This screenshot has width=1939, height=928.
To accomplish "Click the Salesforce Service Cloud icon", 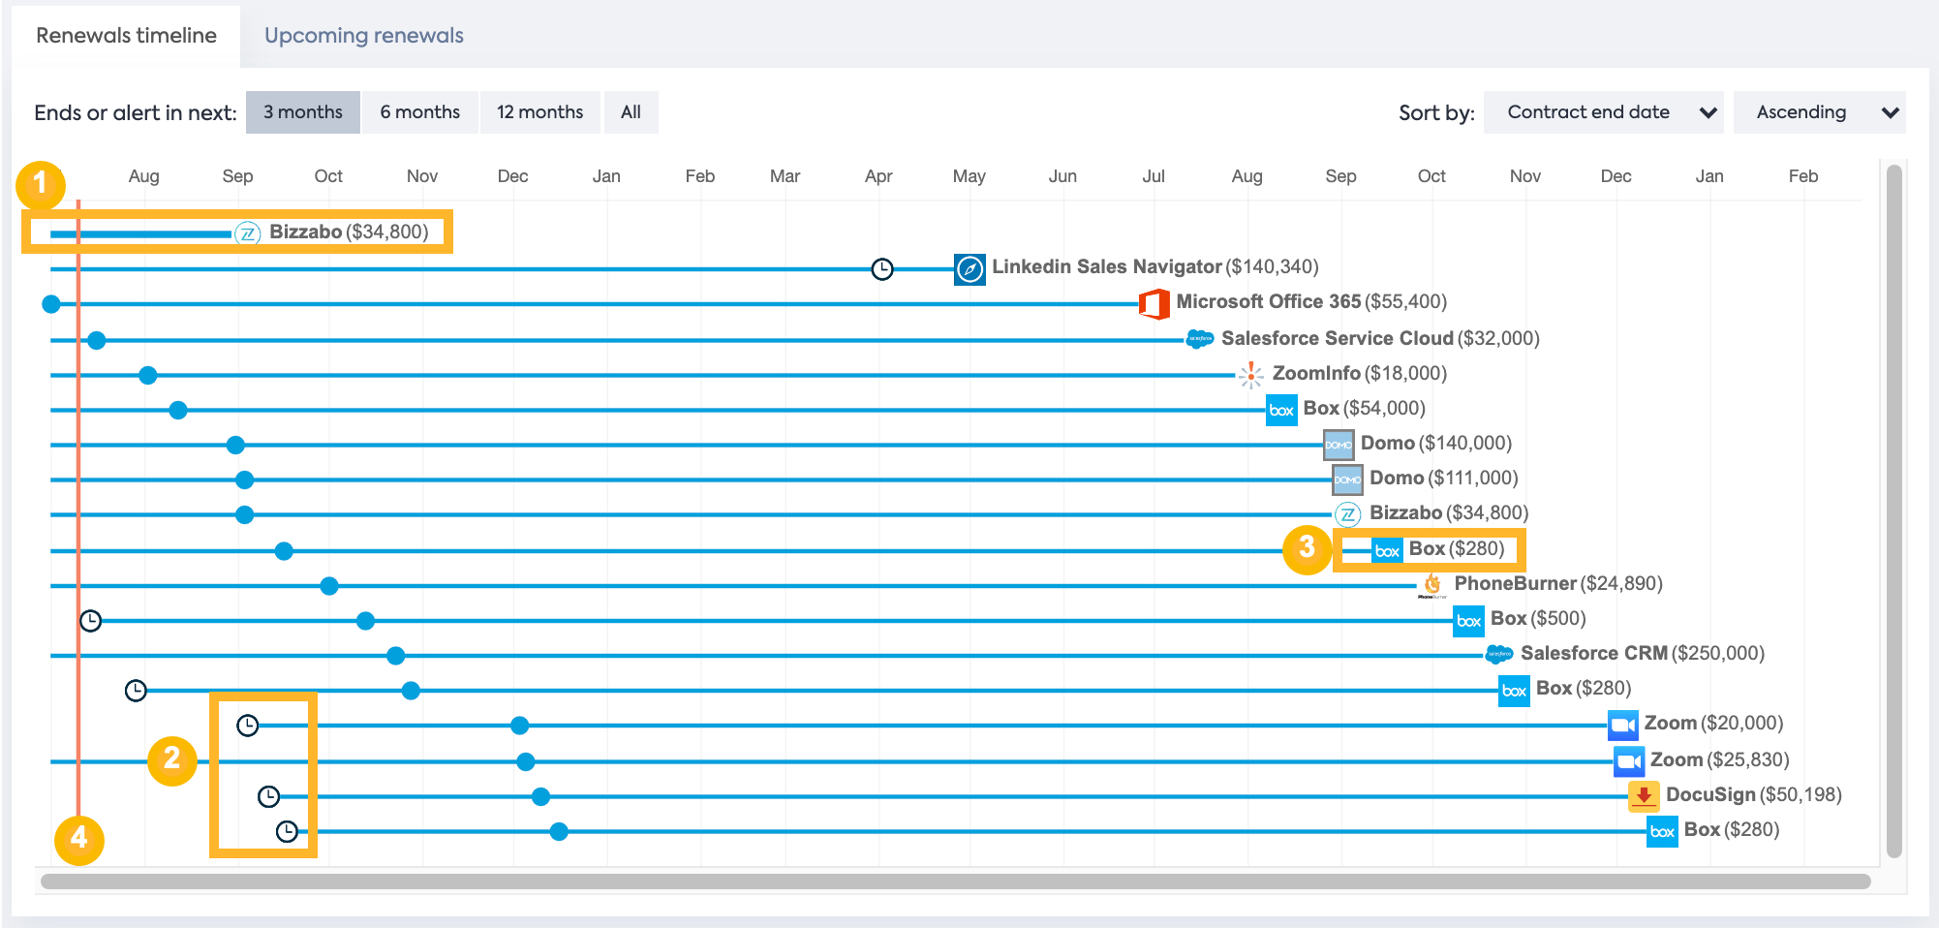I will [1200, 338].
